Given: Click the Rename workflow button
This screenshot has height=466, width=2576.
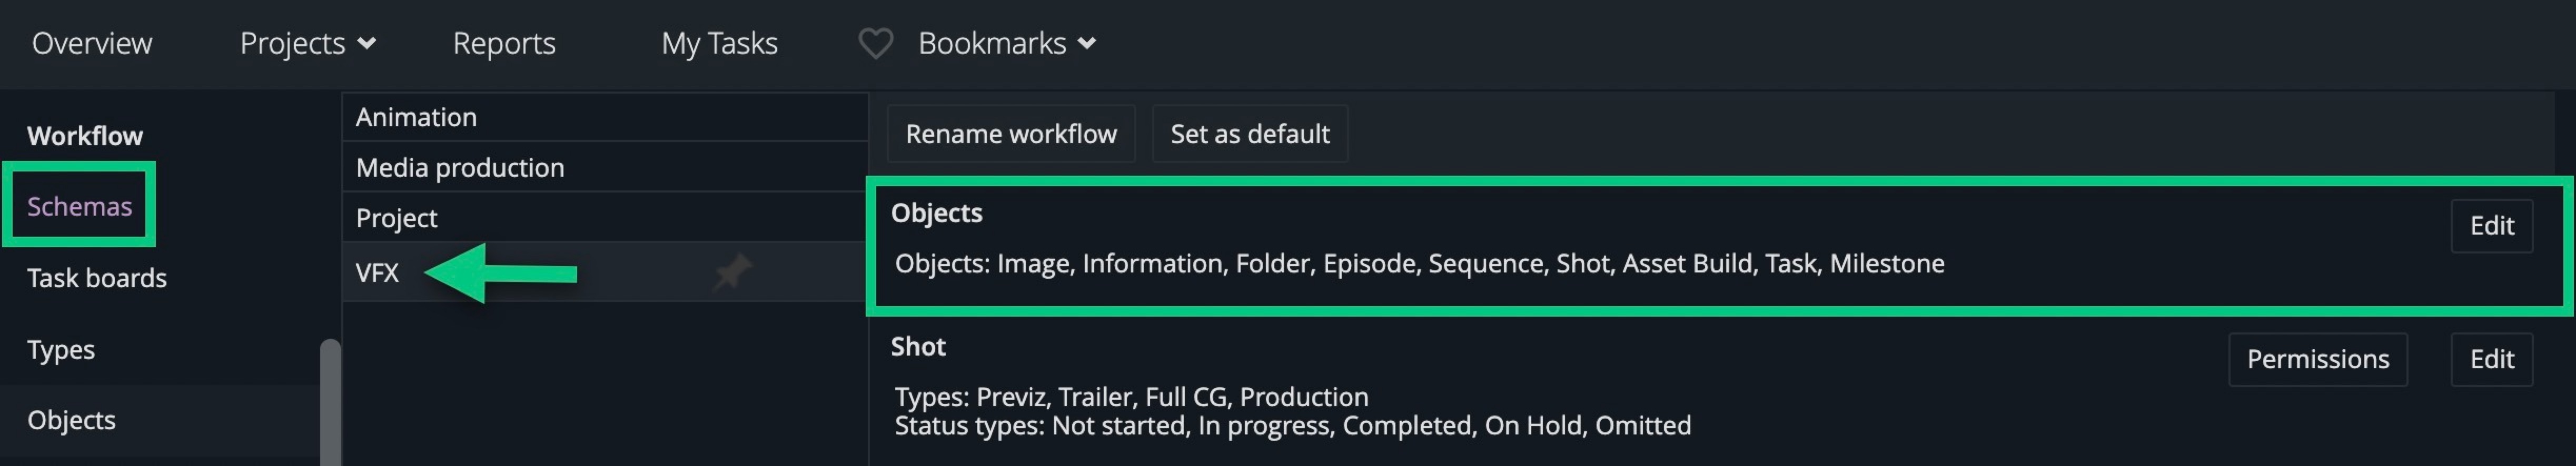Looking at the screenshot, I should click(1011, 134).
